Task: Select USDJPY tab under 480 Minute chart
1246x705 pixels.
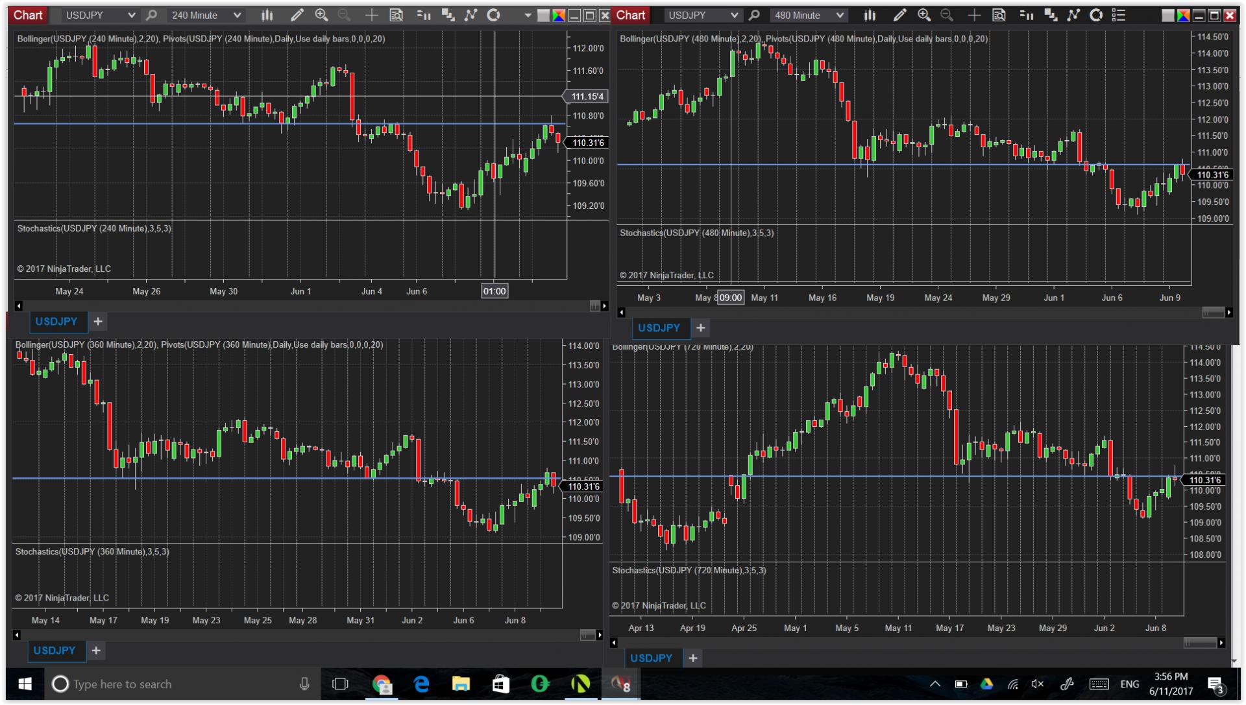Action: (x=659, y=328)
